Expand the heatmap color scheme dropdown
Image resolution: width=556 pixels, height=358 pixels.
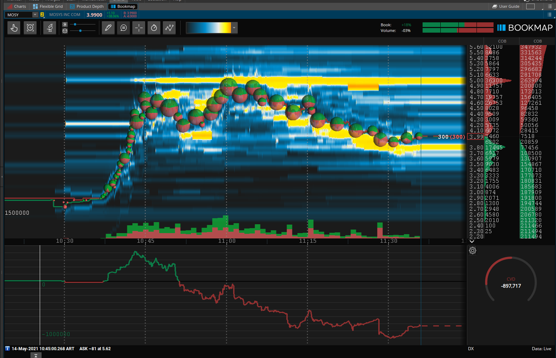pyautogui.click(x=234, y=28)
